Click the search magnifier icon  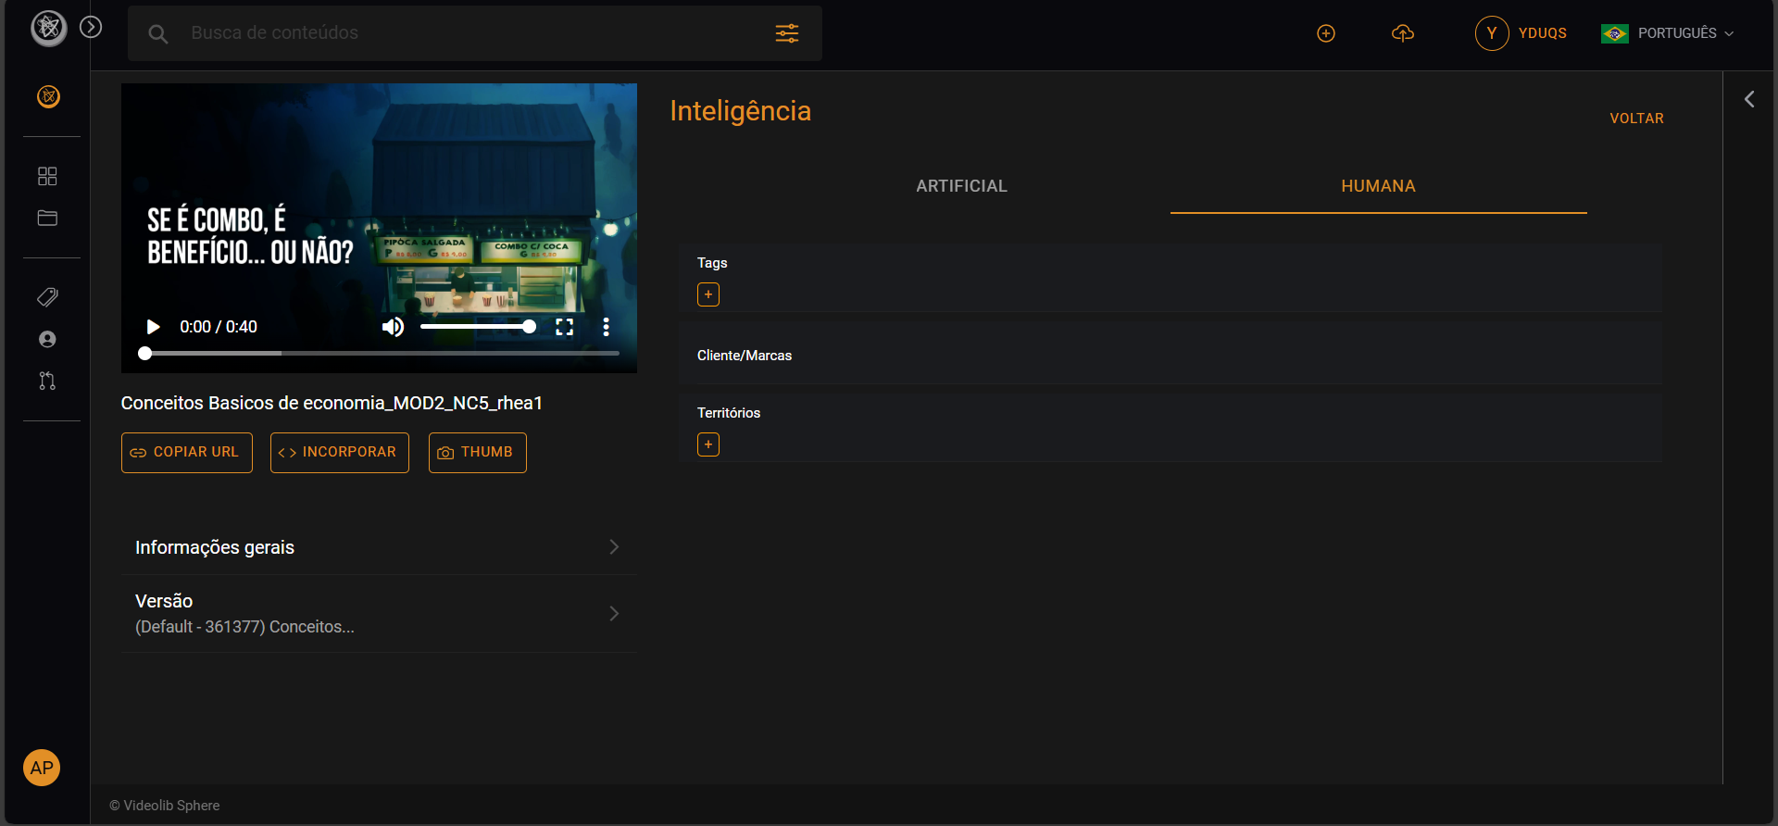click(x=158, y=34)
